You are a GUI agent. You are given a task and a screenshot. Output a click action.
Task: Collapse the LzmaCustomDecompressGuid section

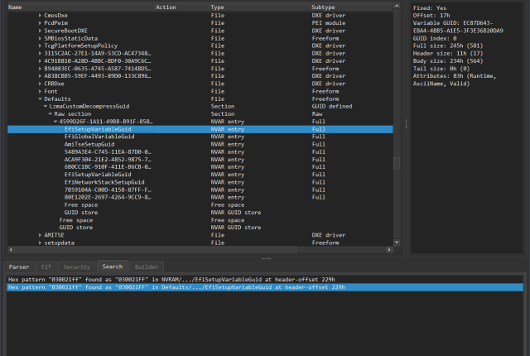[x=46, y=106]
